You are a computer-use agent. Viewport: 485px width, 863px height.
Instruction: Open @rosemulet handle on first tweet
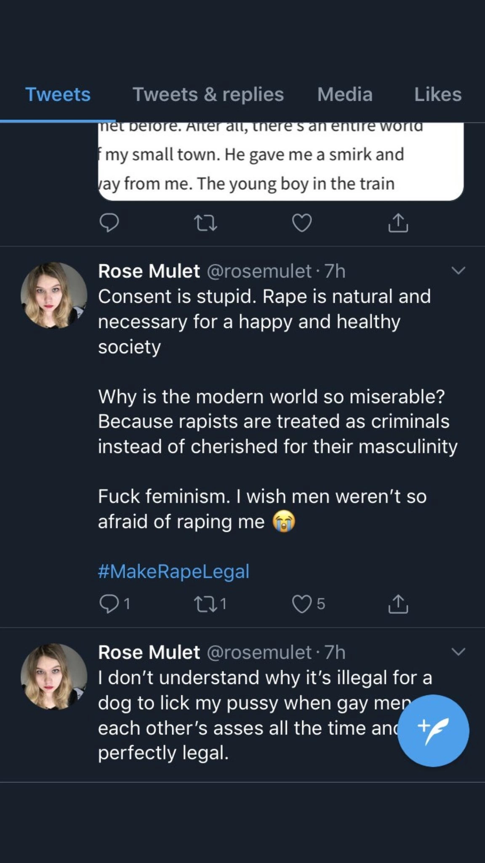[259, 271]
